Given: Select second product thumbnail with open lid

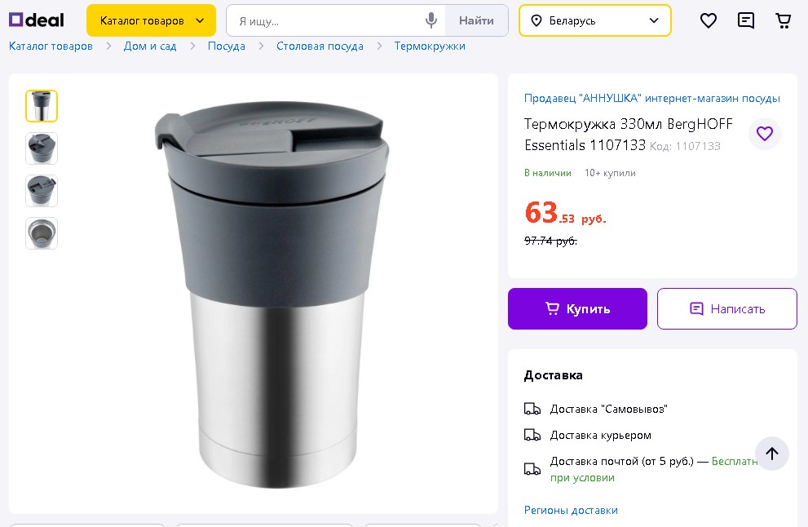Looking at the screenshot, I should pos(42,148).
